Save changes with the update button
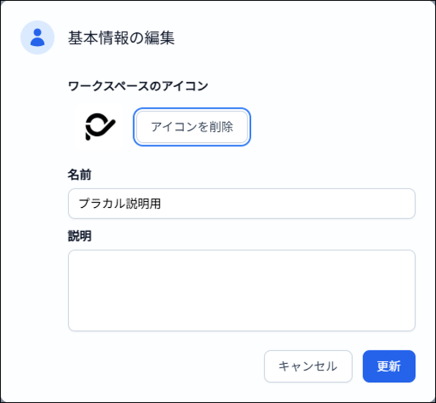 click(x=389, y=366)
